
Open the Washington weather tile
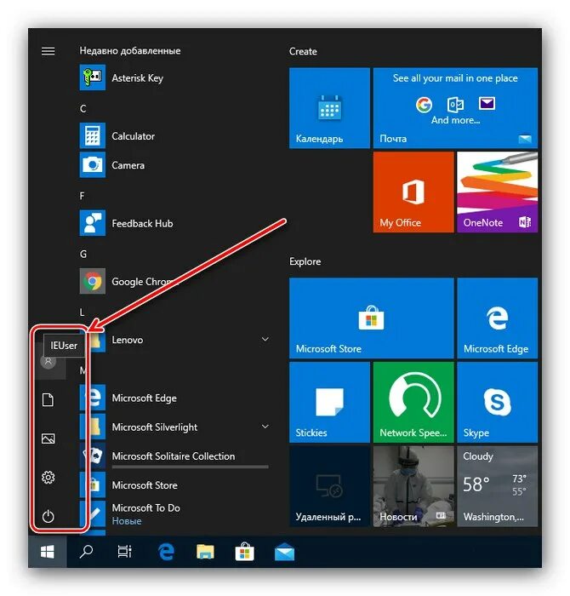498,486
